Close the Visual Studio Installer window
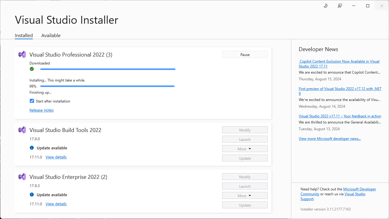The width and height of the screenshot is (389, 219). 382,6
